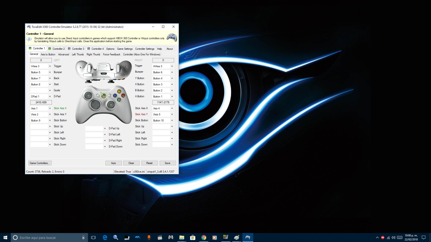This screenshot has width=431, height=242.
Task: Expand the Start Button 8 dropdown
Action: click(x=41, y=84)
